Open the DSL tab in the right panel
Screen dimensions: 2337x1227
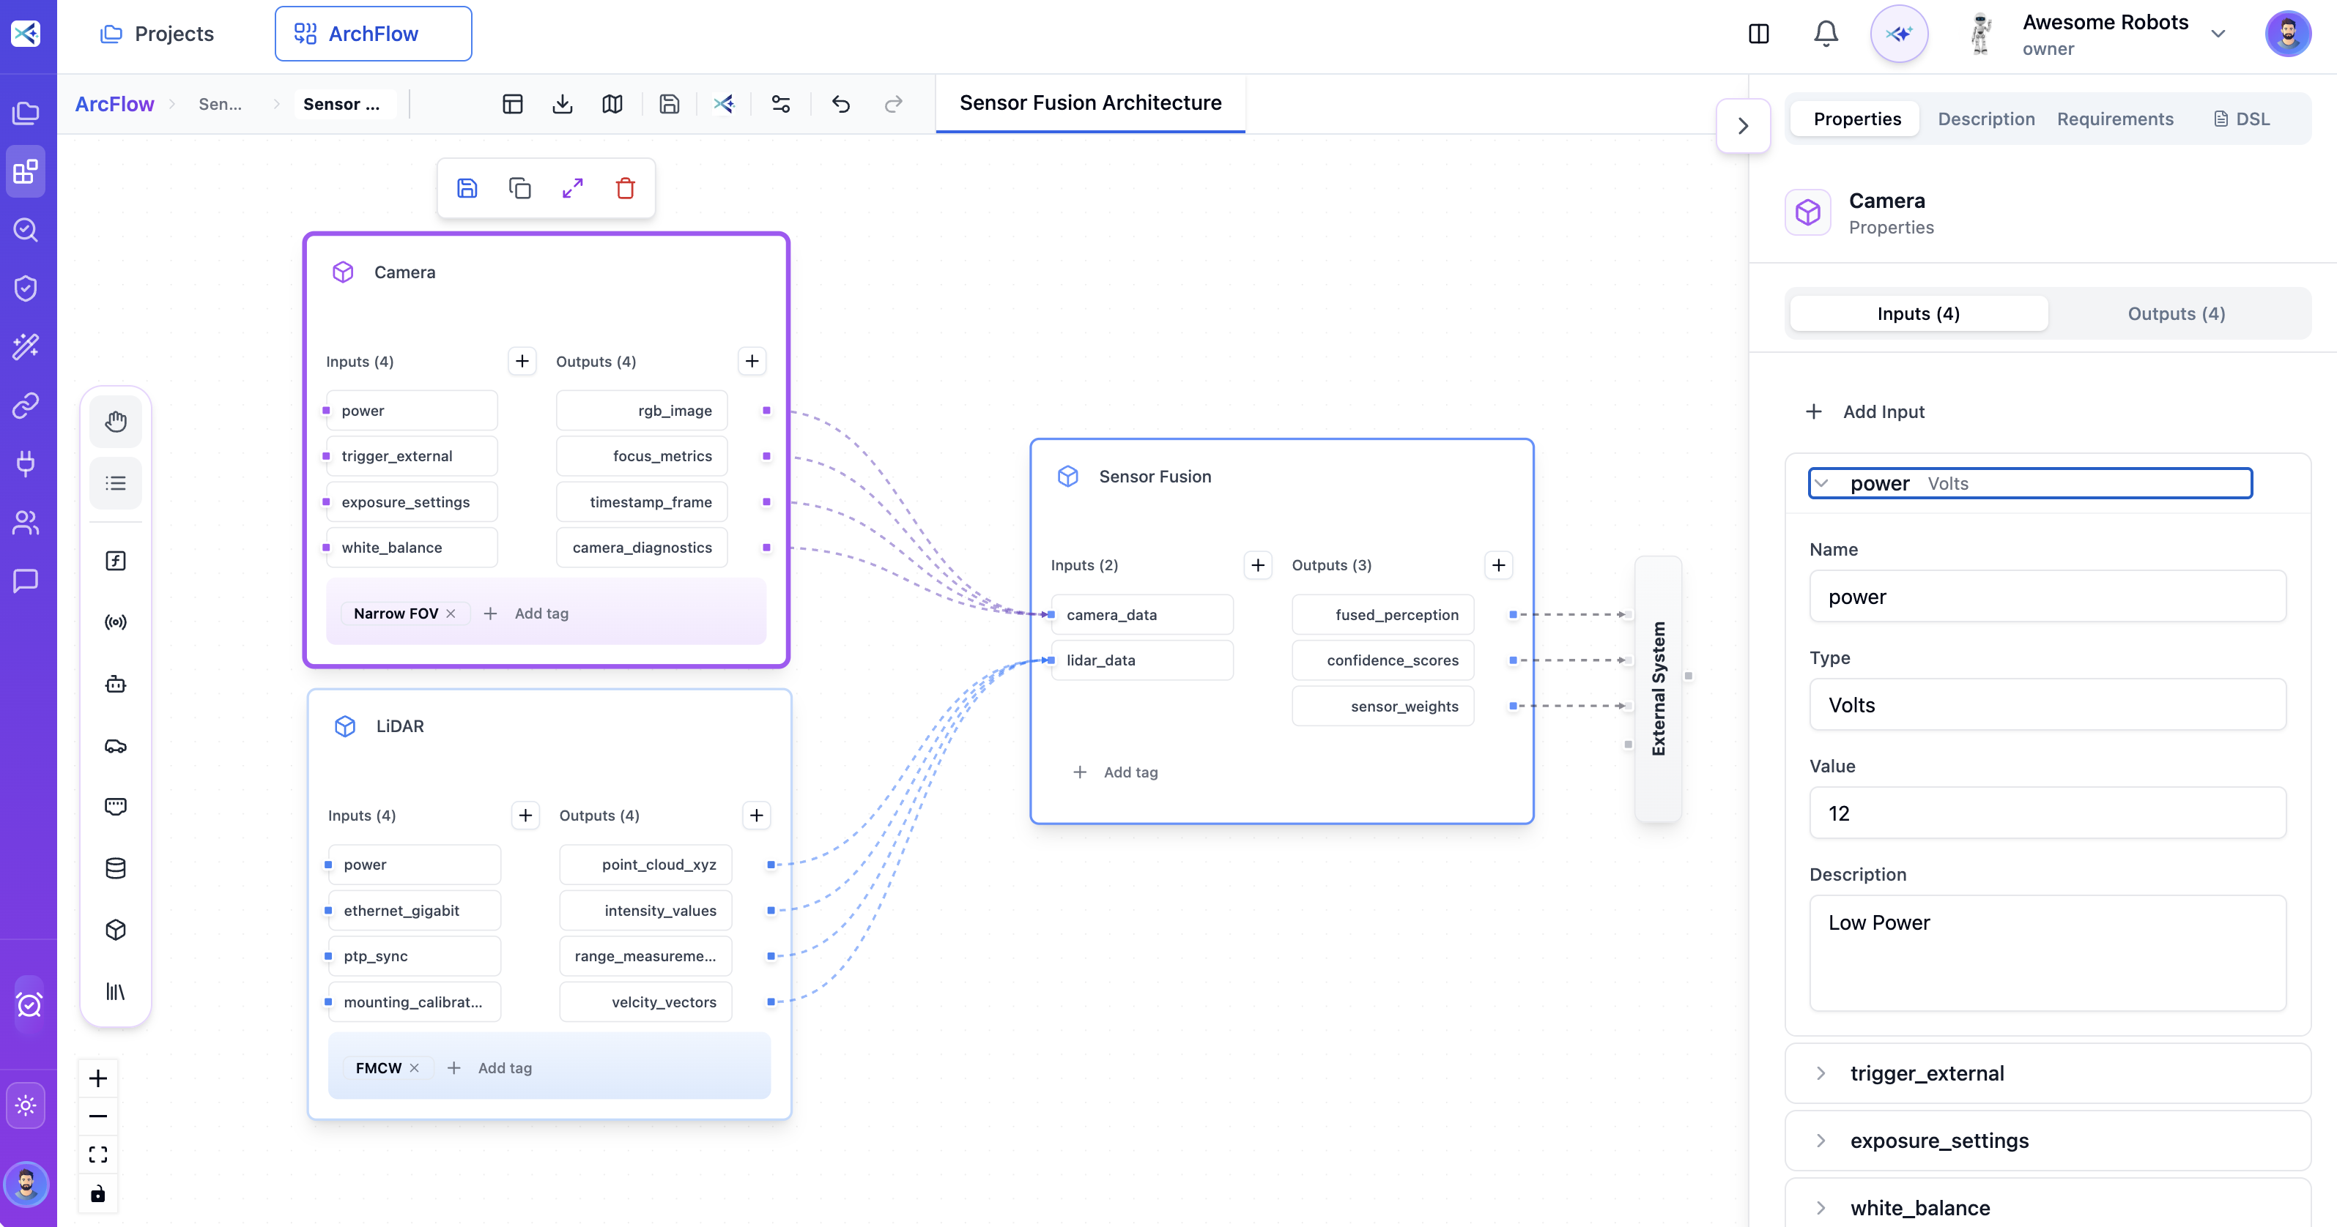tap(2241, 119)
